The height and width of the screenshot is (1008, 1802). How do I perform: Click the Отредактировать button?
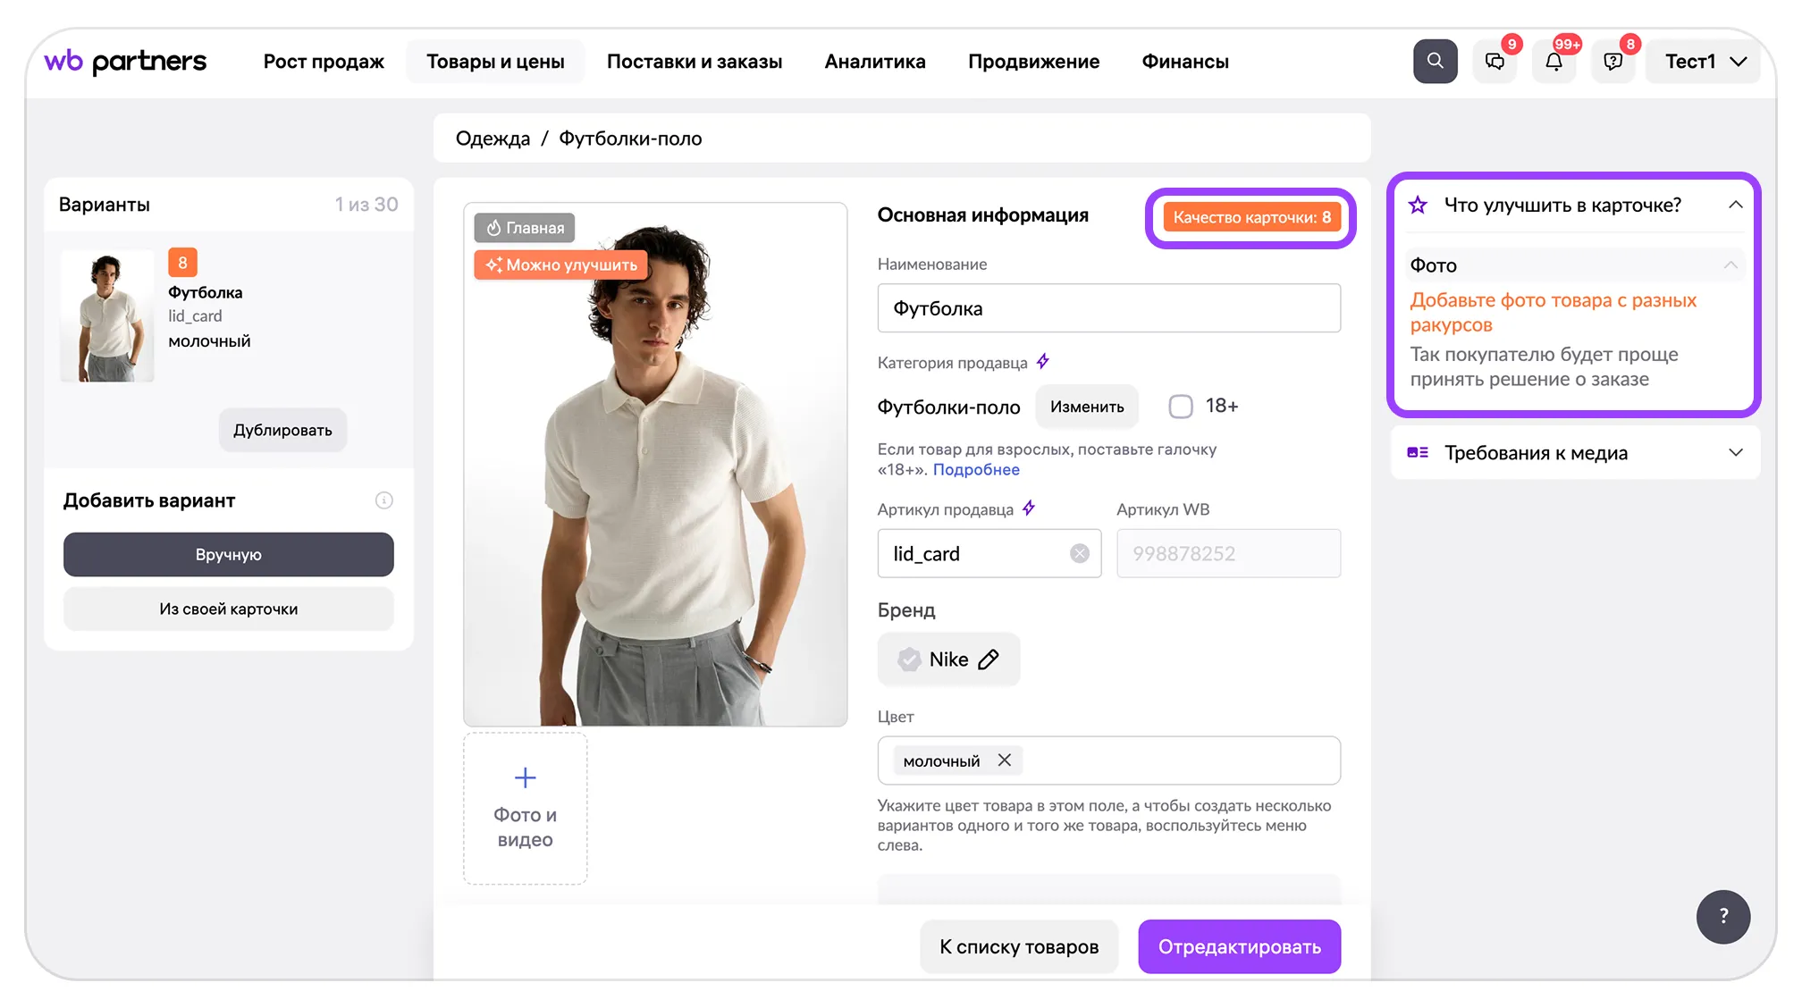pyautogui.click(x=1239, y=946)
